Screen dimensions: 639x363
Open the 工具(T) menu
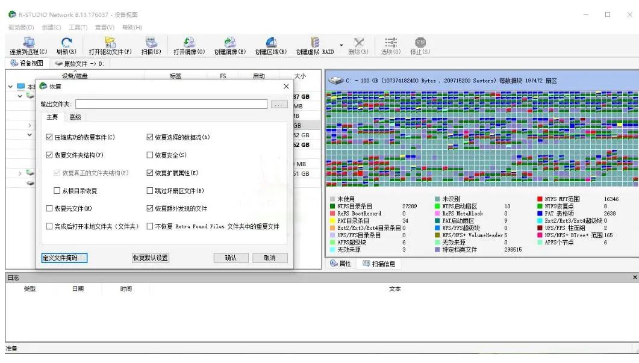[78, 27]
